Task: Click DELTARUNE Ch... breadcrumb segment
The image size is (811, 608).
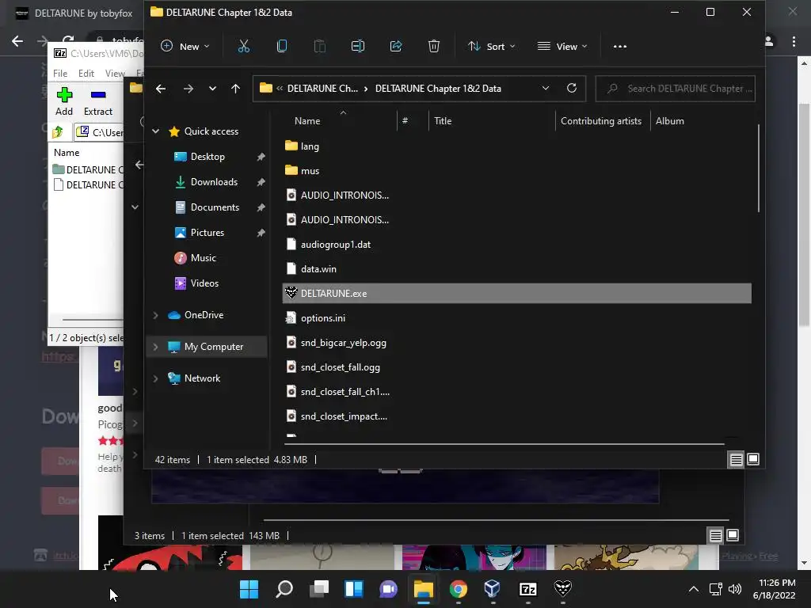Action: pos(322,89)
